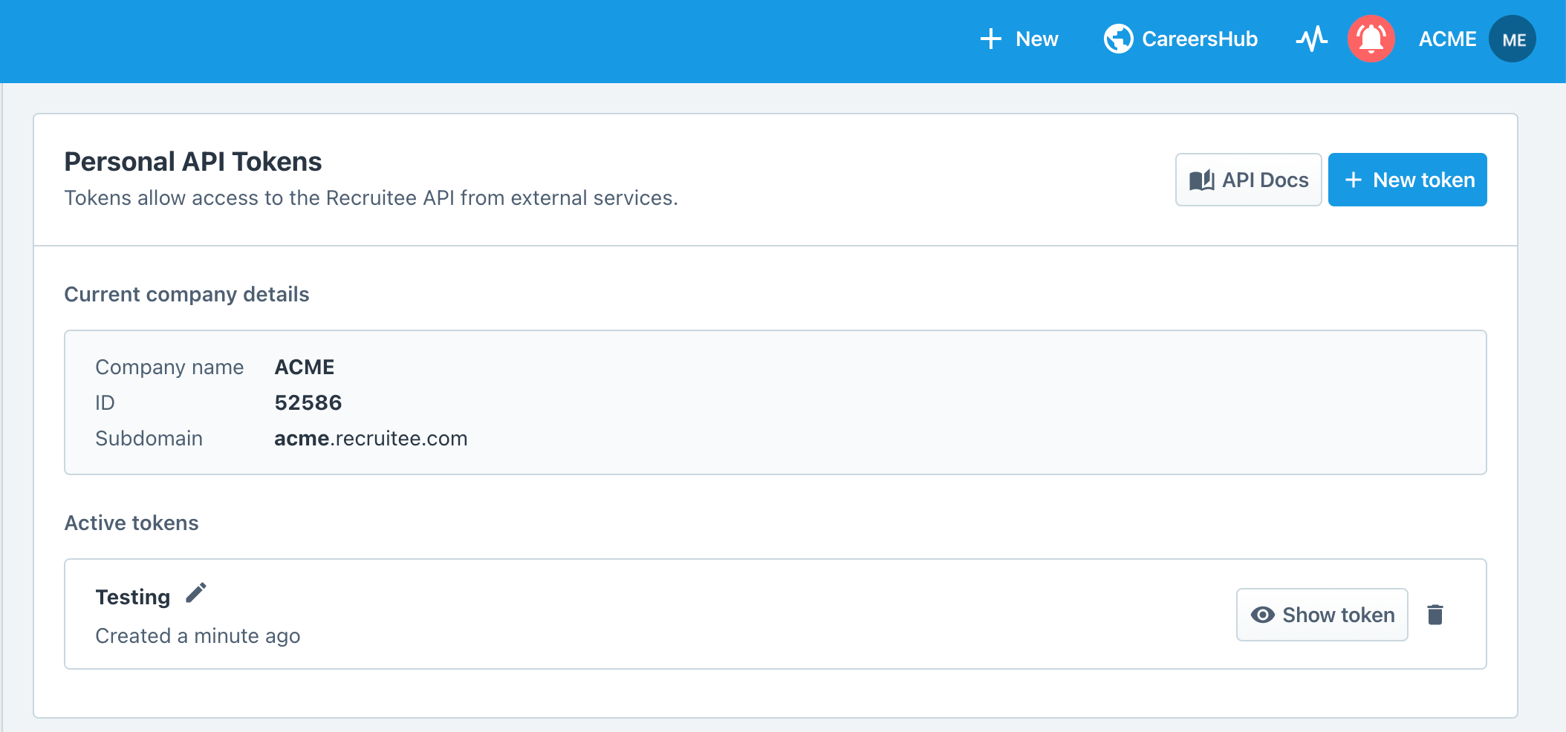Open the ACME company menu

(1447, 39)
